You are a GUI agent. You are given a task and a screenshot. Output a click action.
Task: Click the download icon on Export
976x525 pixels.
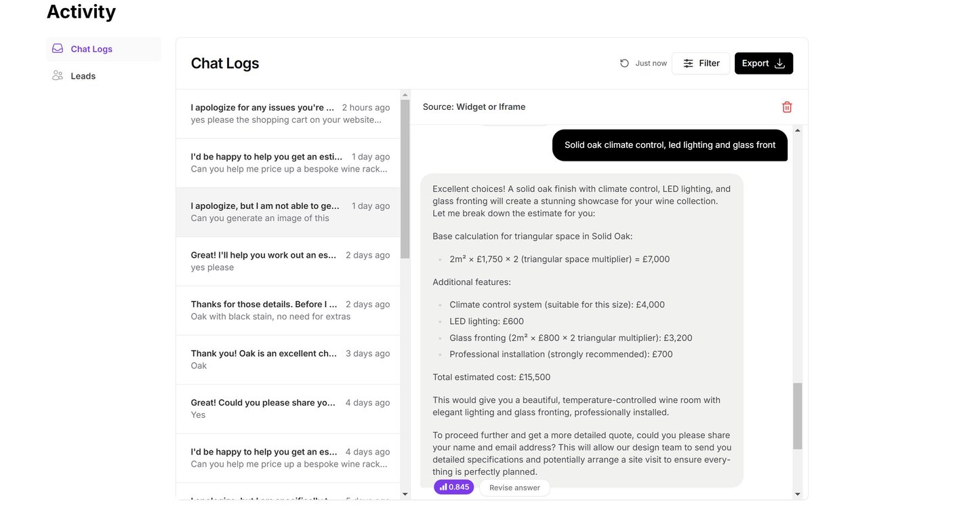780,63
